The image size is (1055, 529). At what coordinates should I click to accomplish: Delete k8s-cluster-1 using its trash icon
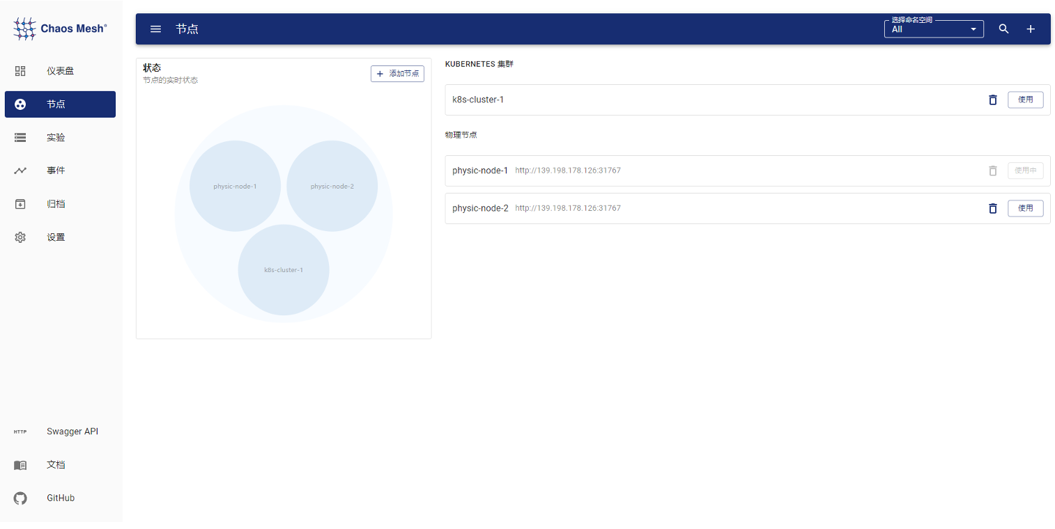click(992, 100)
